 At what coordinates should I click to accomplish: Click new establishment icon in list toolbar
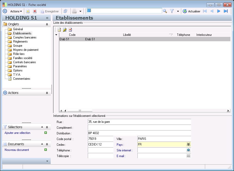tap(59, 30)
